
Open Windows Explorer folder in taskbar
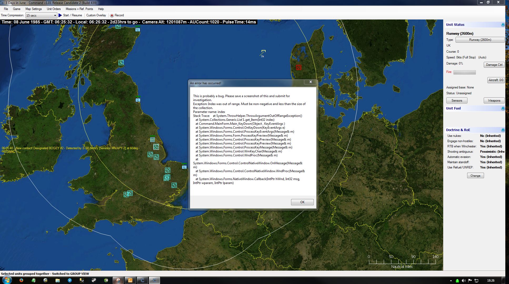click(x=58, y=280)
